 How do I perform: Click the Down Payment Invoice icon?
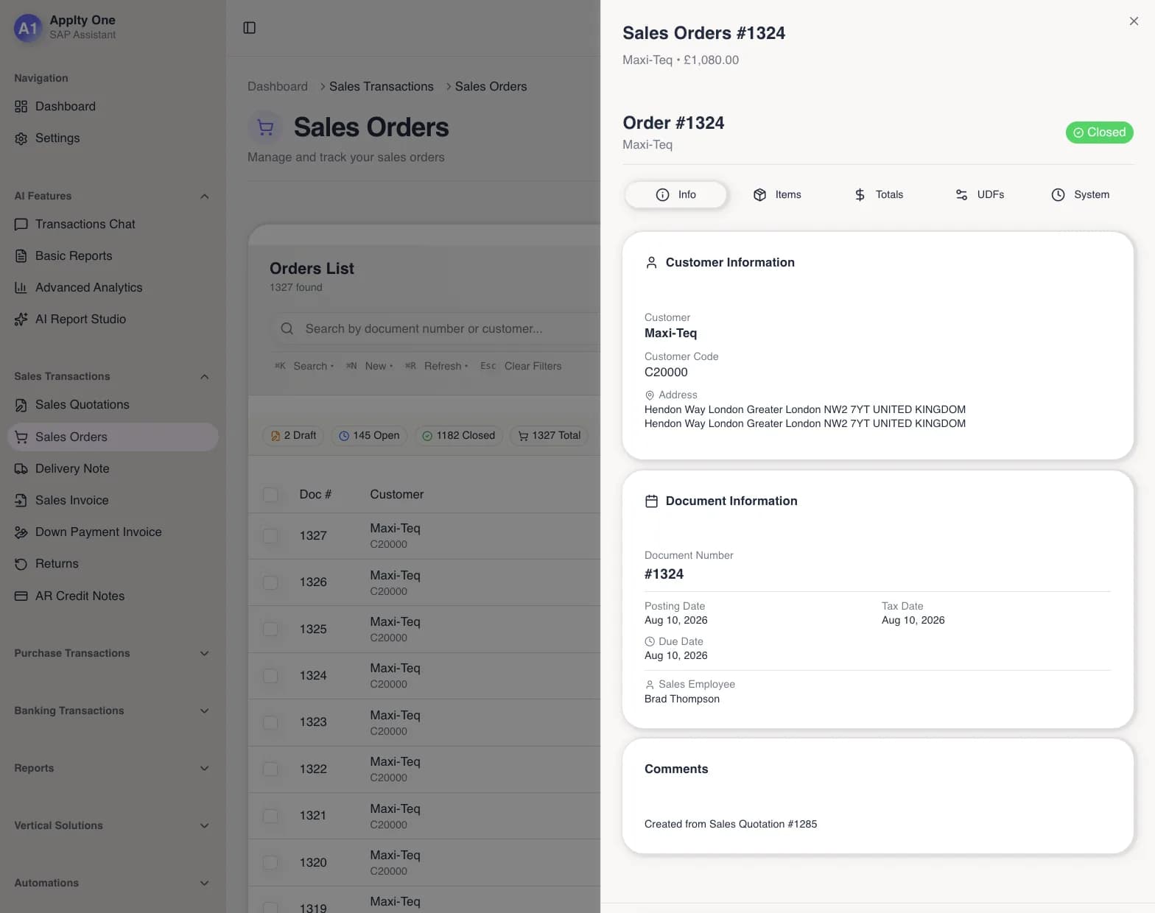pyautogui.click(x=21, y=532)
